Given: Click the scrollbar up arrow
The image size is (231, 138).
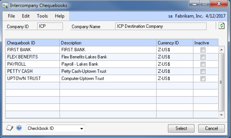Looking at the screenshot, I should pyautogui.click(x=221, y=50).
